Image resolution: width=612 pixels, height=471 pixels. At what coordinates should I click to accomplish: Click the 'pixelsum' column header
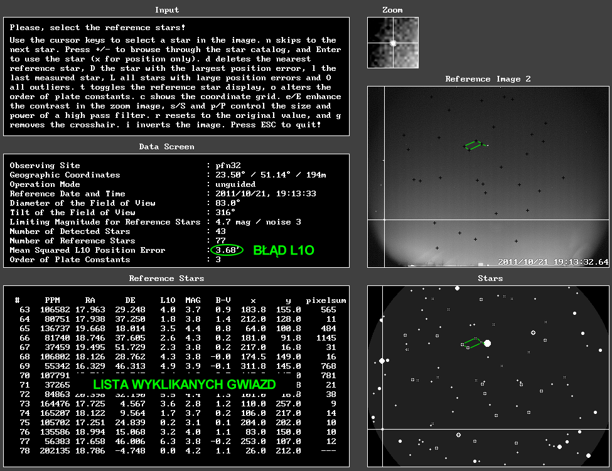tap(326, 300)
